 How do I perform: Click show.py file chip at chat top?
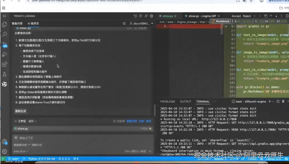click(24, 28)
